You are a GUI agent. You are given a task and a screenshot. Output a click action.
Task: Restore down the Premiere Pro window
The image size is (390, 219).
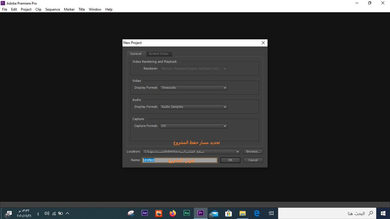[370, 3]
